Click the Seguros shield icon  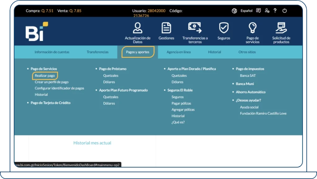[x=224, y=28]
